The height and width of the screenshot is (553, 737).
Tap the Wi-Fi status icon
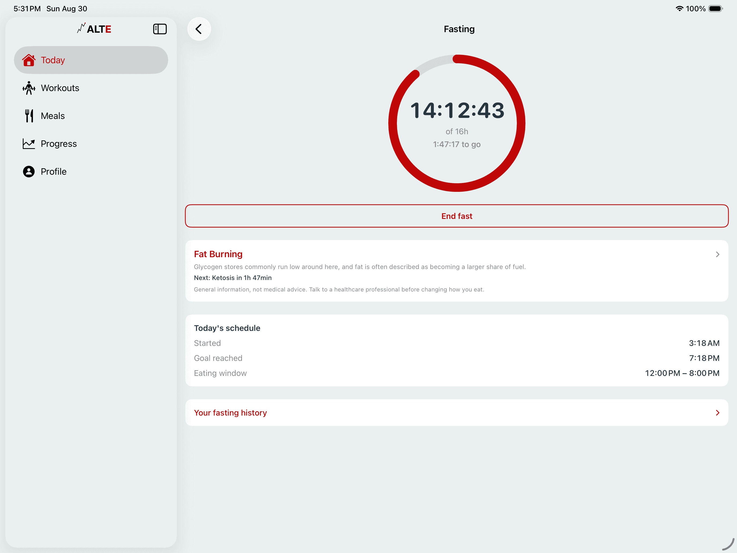pyautogui.click(x=679, y=9)
